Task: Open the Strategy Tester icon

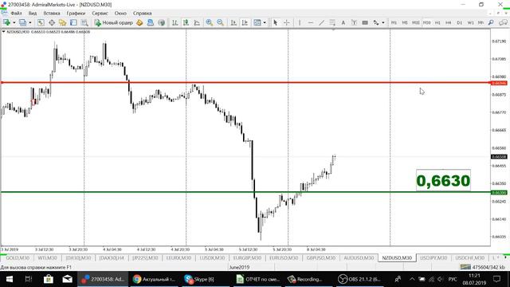Action: click(84, 22)
